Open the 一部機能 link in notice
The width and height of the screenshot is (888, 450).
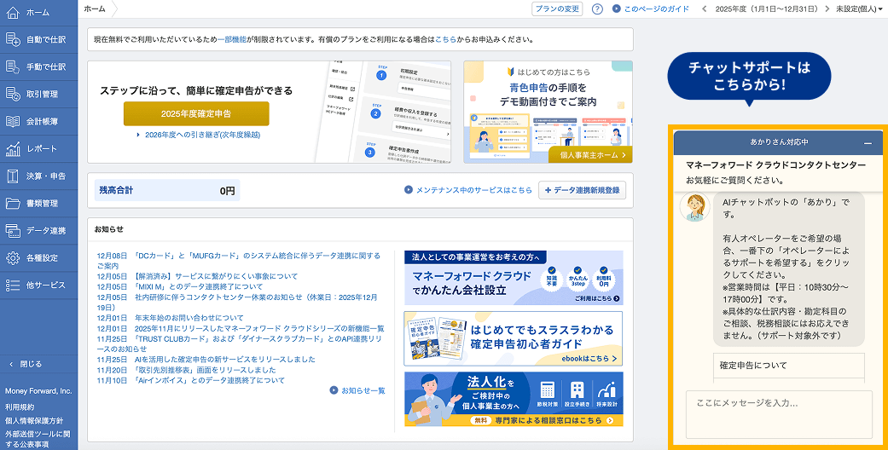click(232, 39)
